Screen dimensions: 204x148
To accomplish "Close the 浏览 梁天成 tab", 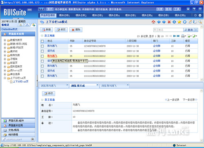I will coord(97,85).
